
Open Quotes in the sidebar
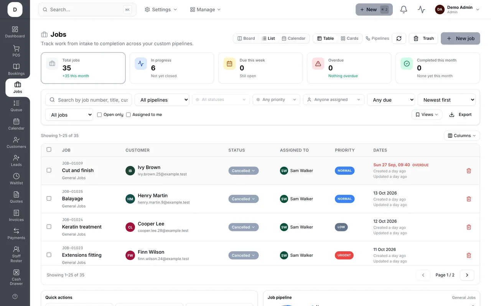click(x=16, y=197)
